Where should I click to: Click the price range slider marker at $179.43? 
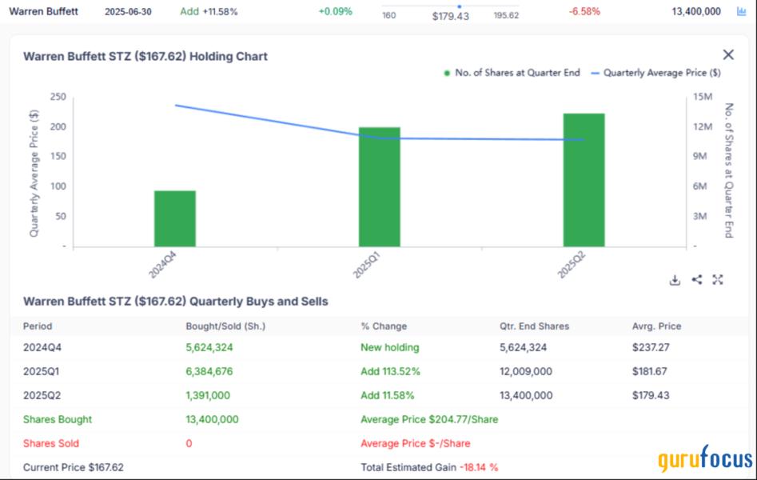[459, 6]
